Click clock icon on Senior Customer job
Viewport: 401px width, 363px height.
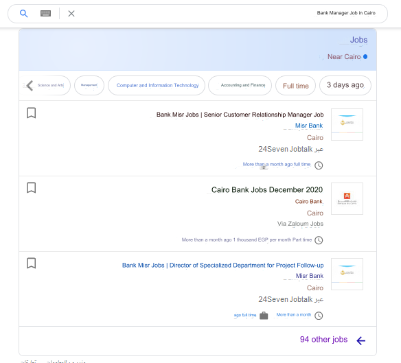[x=319, y=165]
